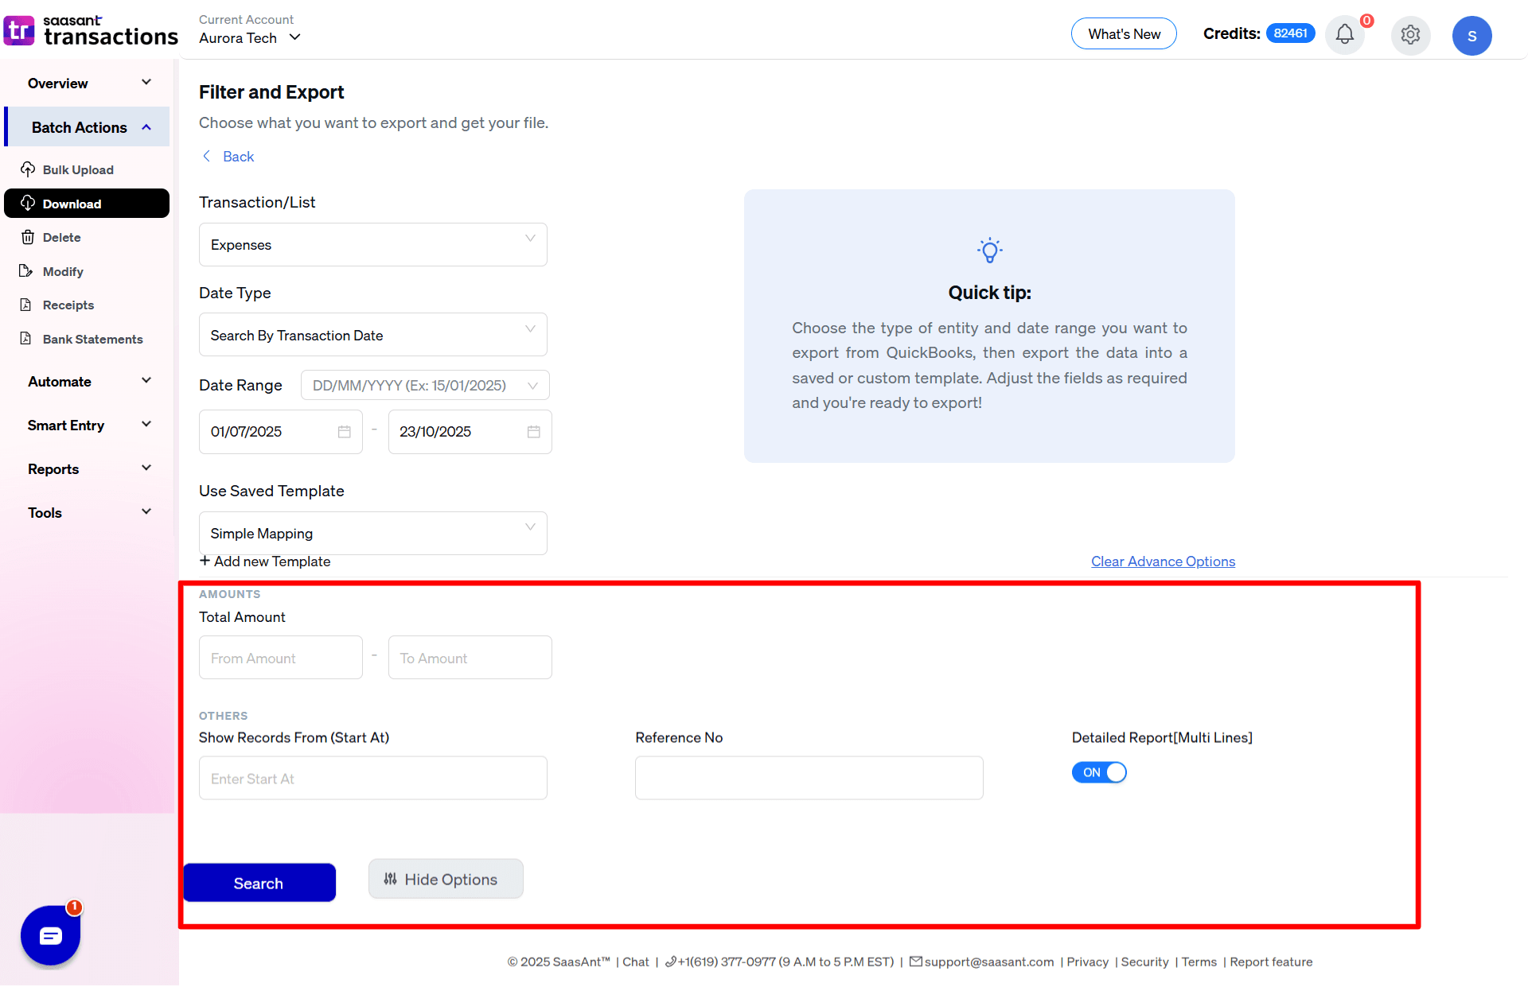Click the Bank Statements icon

coord(27,339)
